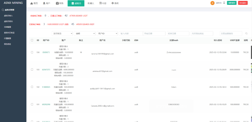
Task: Click email asdfghjkl0110415@gmail.com
Action: [x=102, y=89]
